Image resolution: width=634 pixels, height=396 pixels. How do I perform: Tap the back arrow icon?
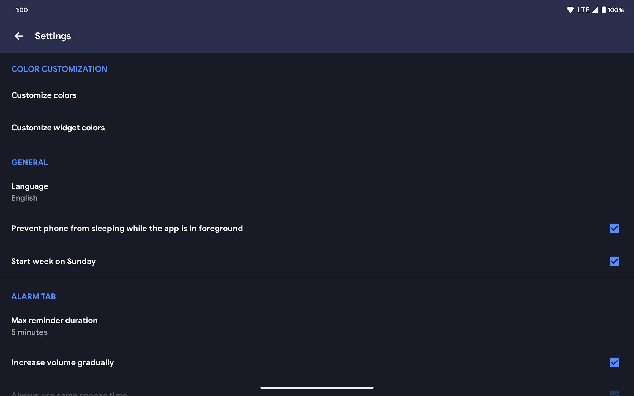[x=19, y=36]
